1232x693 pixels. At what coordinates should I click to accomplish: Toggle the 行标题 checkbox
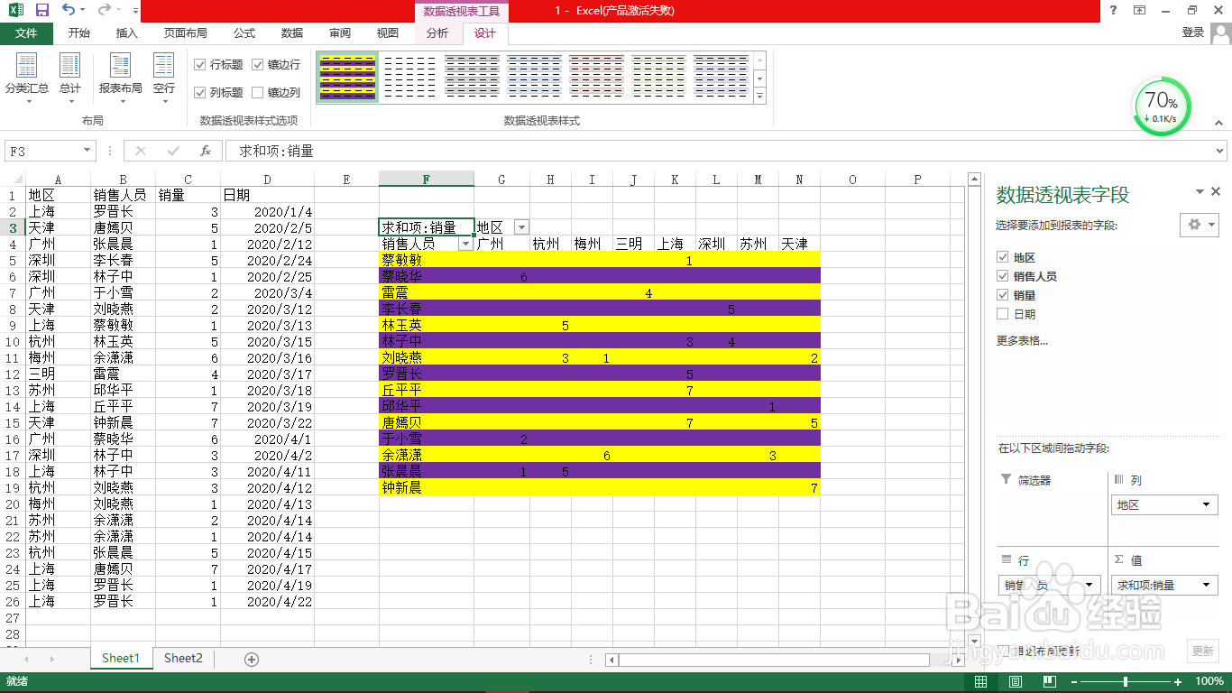[x=200, y=65]
